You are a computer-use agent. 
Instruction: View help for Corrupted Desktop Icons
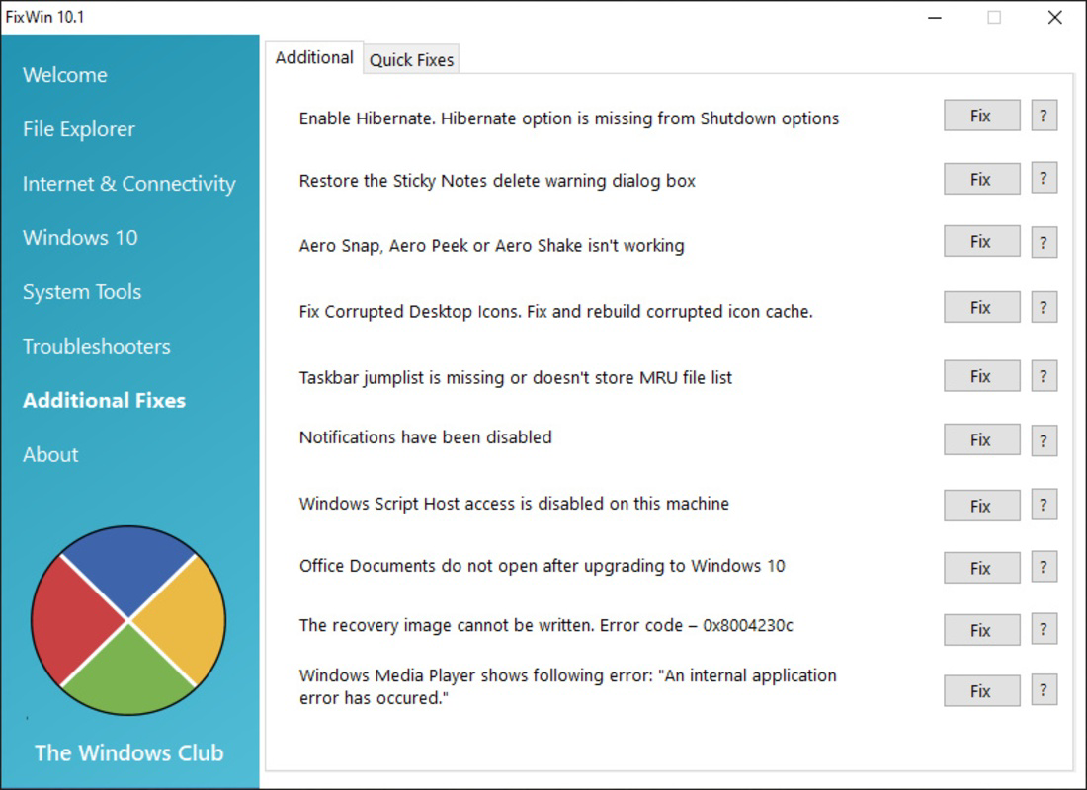(x=1045, y=307)
